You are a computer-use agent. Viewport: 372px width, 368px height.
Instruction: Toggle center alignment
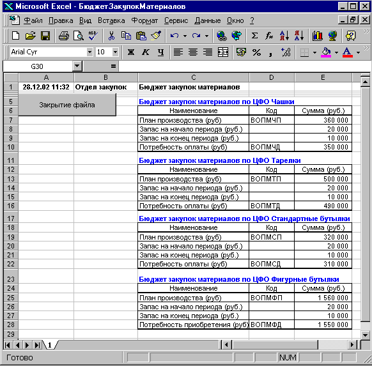tap(193, 52)
